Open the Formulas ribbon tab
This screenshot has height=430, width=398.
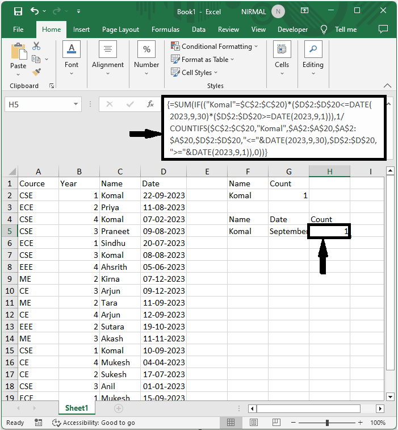click(x=165, y=30)
